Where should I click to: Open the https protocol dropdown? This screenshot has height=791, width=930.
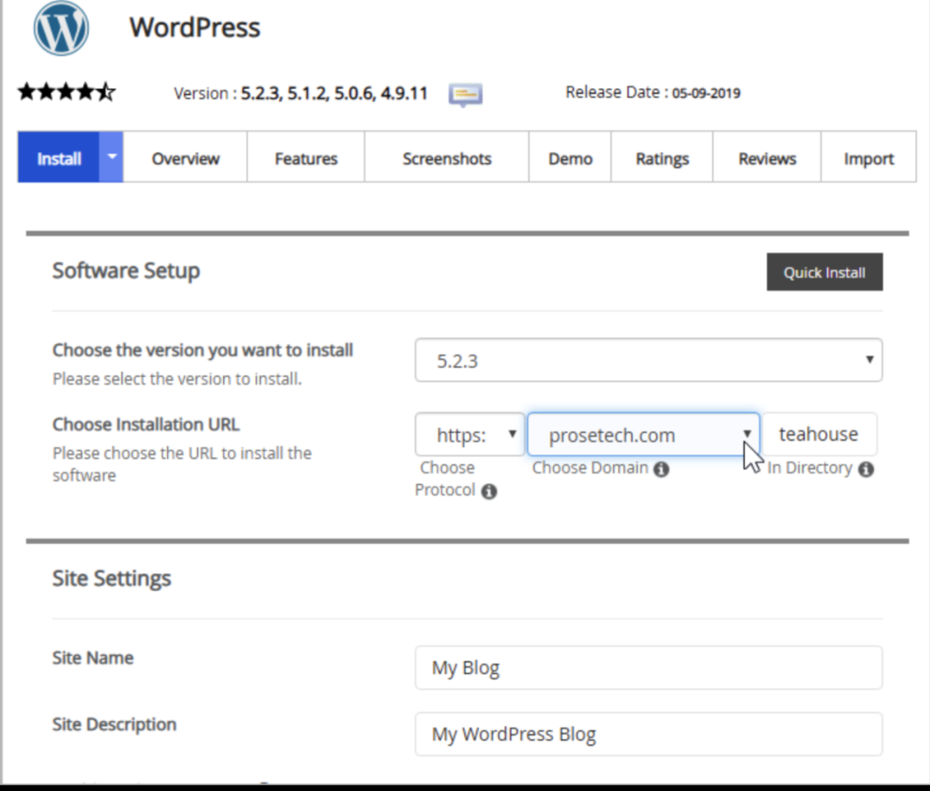[x=469, y=435]
